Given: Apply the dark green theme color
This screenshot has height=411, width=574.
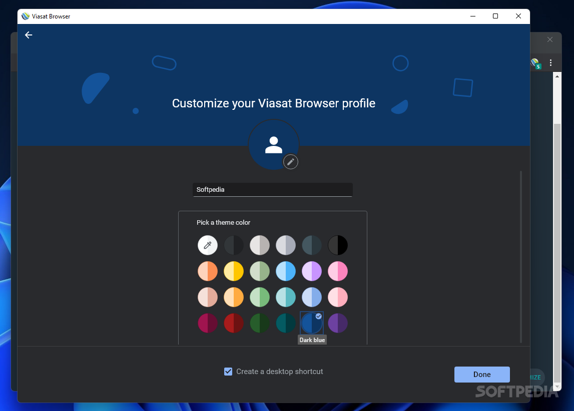Looking at the screenshot, I should click(x=260, y=323).
